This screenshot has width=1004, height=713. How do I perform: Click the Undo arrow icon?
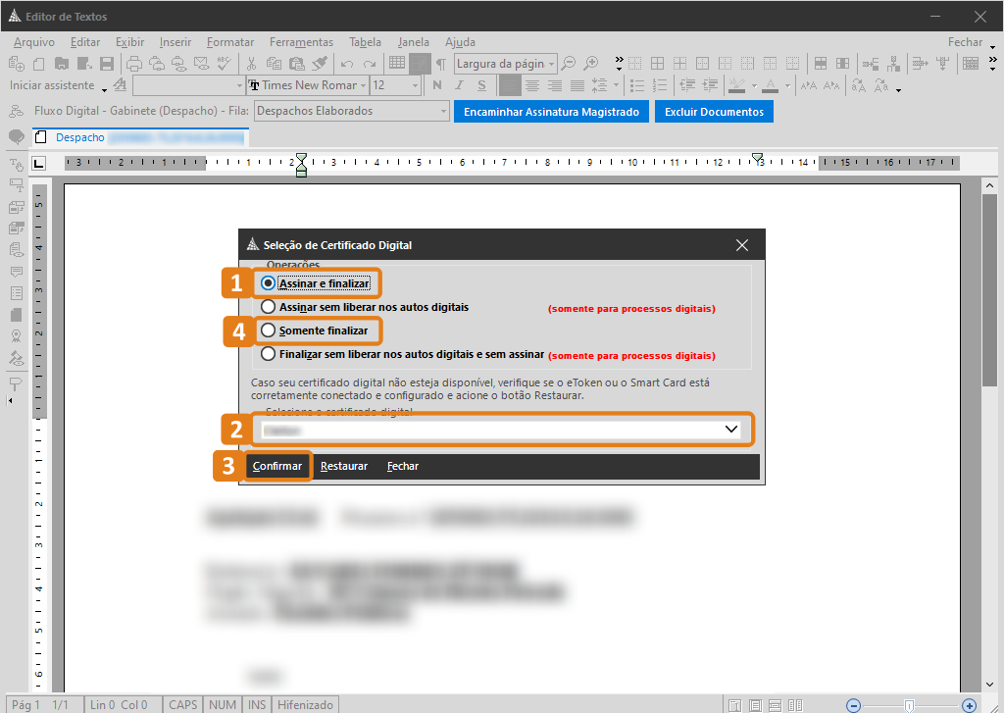pos(346,64)
